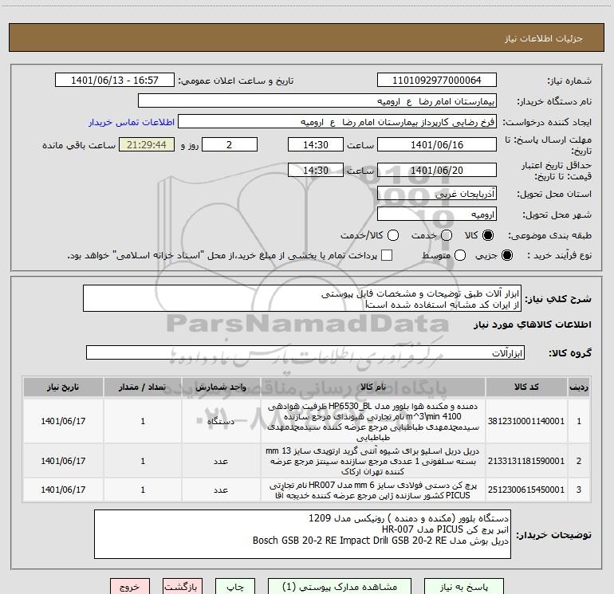Click the response deadline date 1401/06/16
Screen dimensions: 614x594
[x=437, y=144]
